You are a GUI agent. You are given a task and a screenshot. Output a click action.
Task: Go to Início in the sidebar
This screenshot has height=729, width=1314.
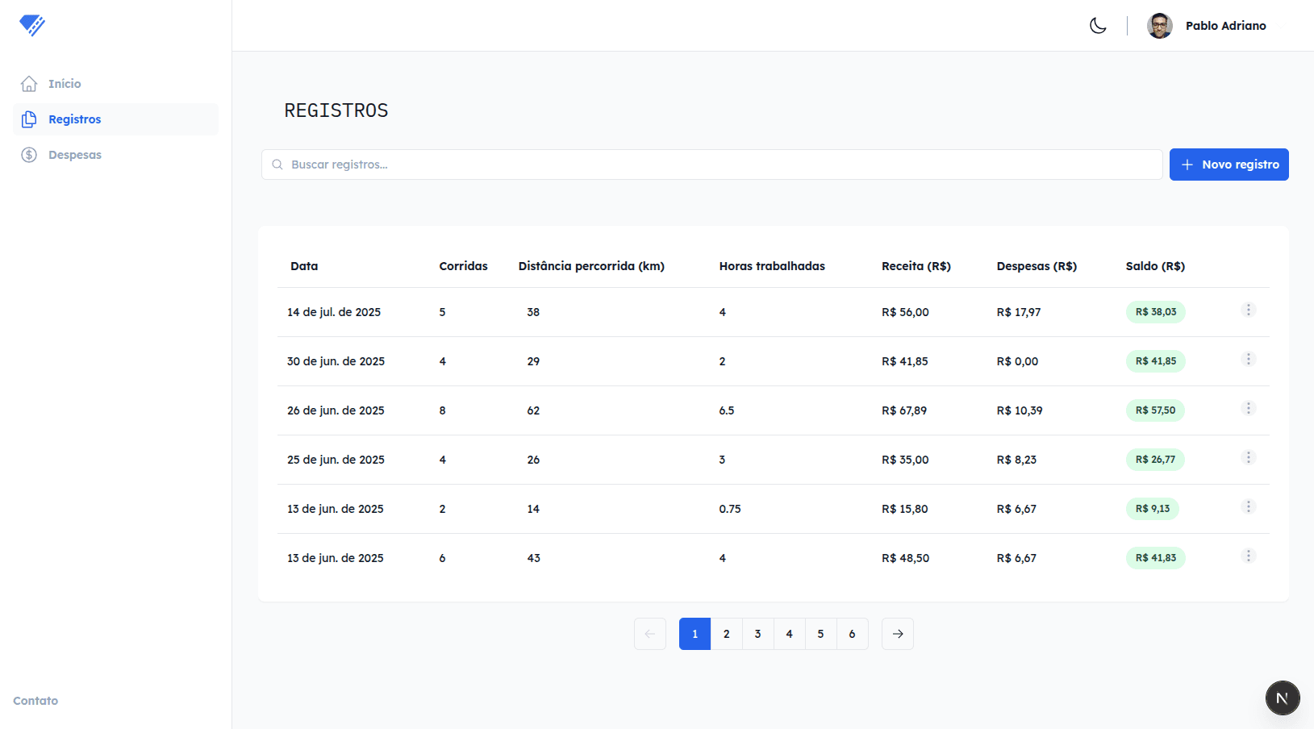pos(65,84)
